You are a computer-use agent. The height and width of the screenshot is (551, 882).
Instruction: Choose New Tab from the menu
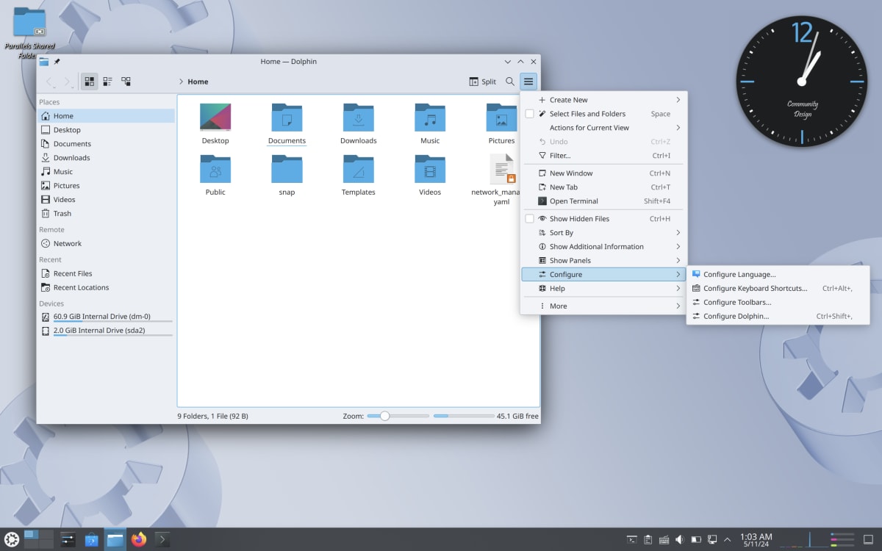pyautogui.click(x=603, y=187)
